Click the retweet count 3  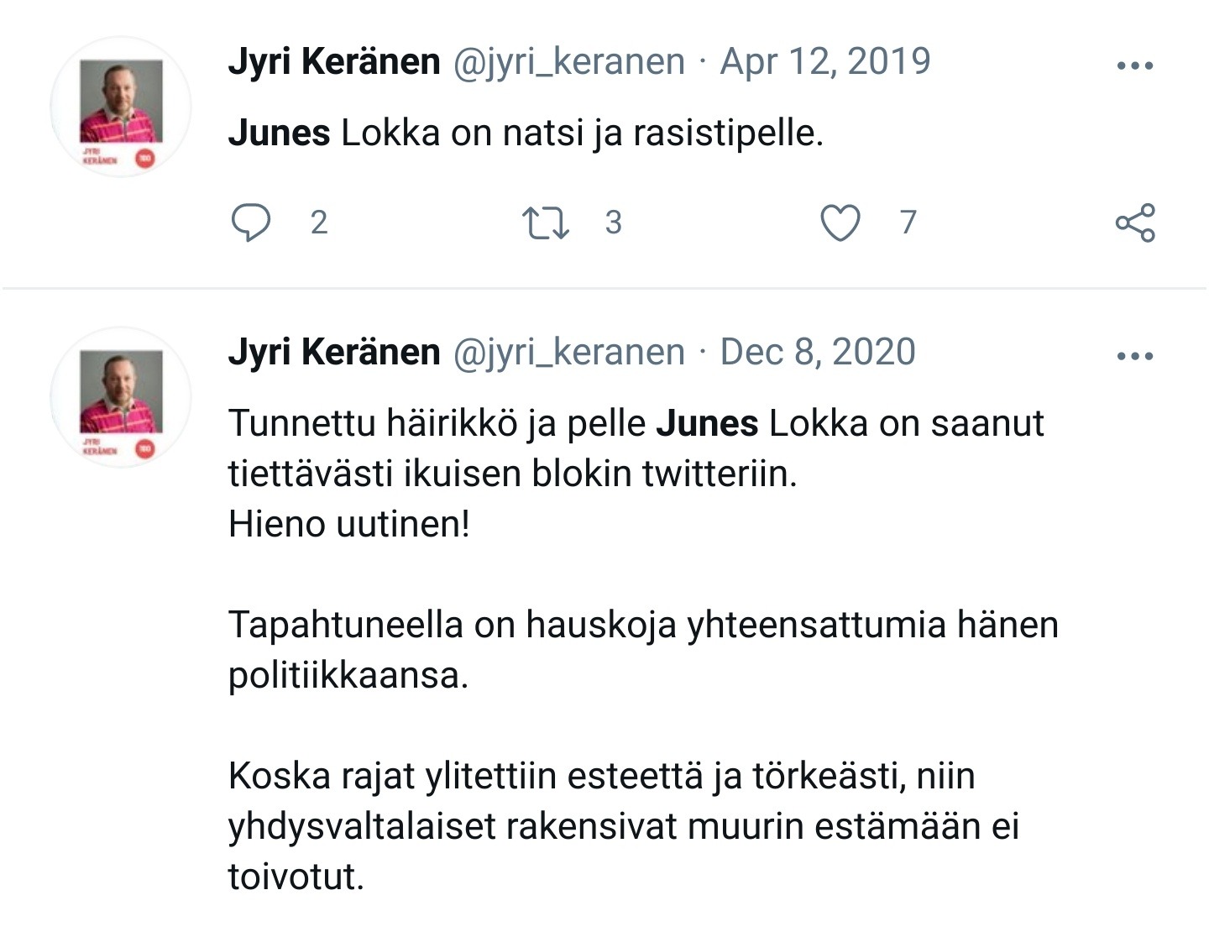point(614,223)
